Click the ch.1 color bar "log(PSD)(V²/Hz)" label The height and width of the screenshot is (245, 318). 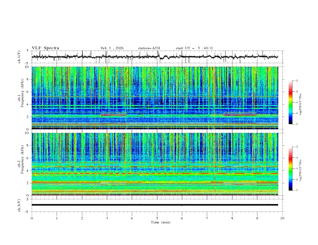301,104
